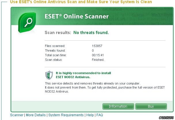Image resolution: width=175 pixels, height=120 pixels.
Task: Open the More Details link
Action: pos(36,115)
